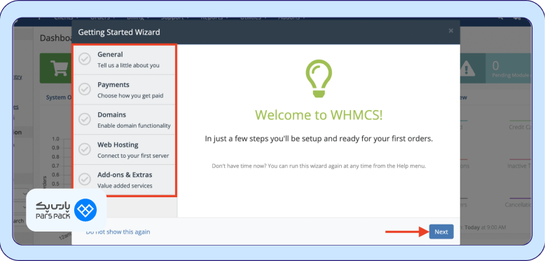The height and width of the screenshot is (261, 545).
Task: Close the Getting Started Wizard dialog
Action: (451, 31)
